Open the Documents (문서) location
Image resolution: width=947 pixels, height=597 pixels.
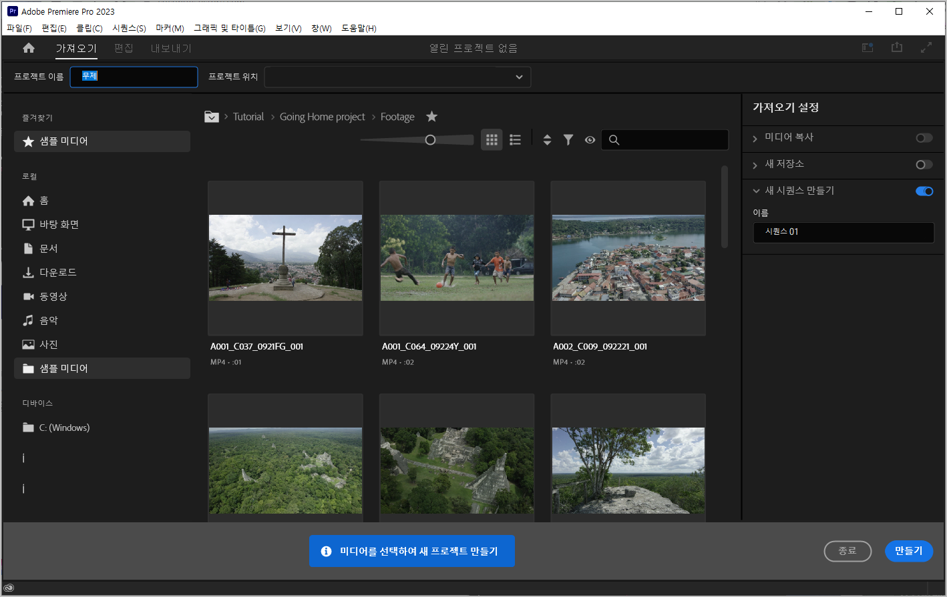click(102, 249)
